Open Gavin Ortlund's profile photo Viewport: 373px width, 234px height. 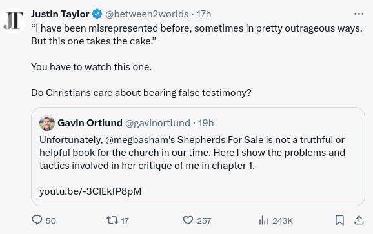[47, 123]
